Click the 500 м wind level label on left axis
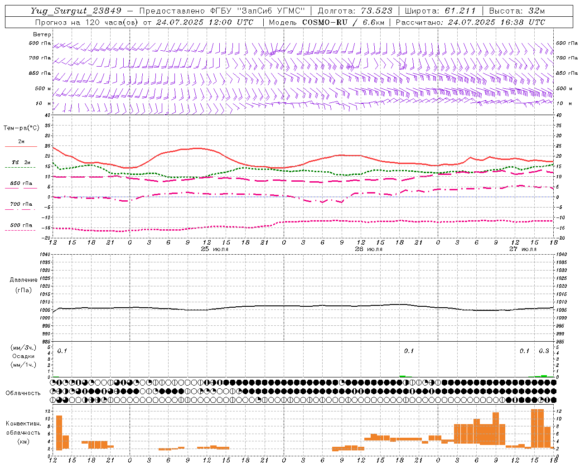This screenshot has width=580, height=464. click(43, 88)
